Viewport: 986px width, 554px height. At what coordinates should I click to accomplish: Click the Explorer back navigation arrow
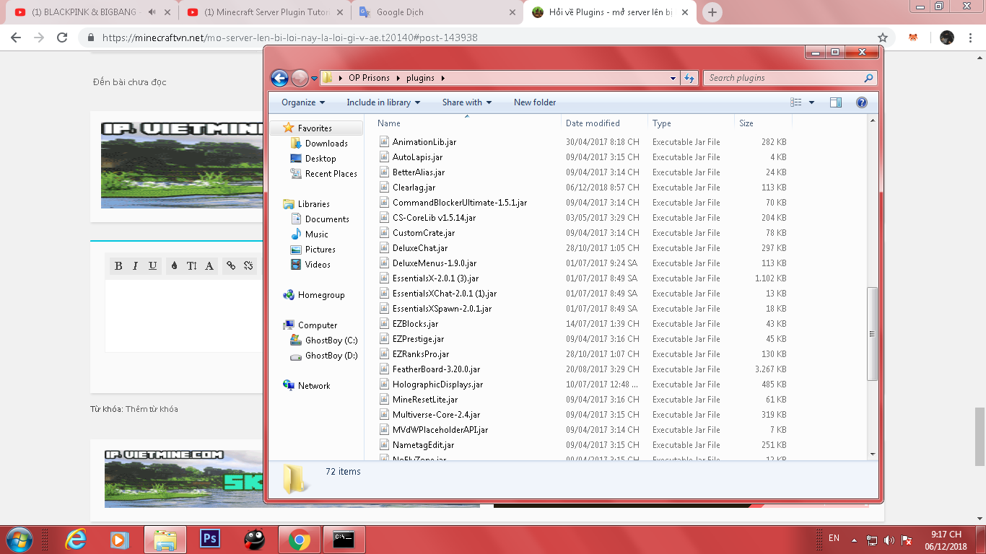pyautogui.click(x=279, y=78)
